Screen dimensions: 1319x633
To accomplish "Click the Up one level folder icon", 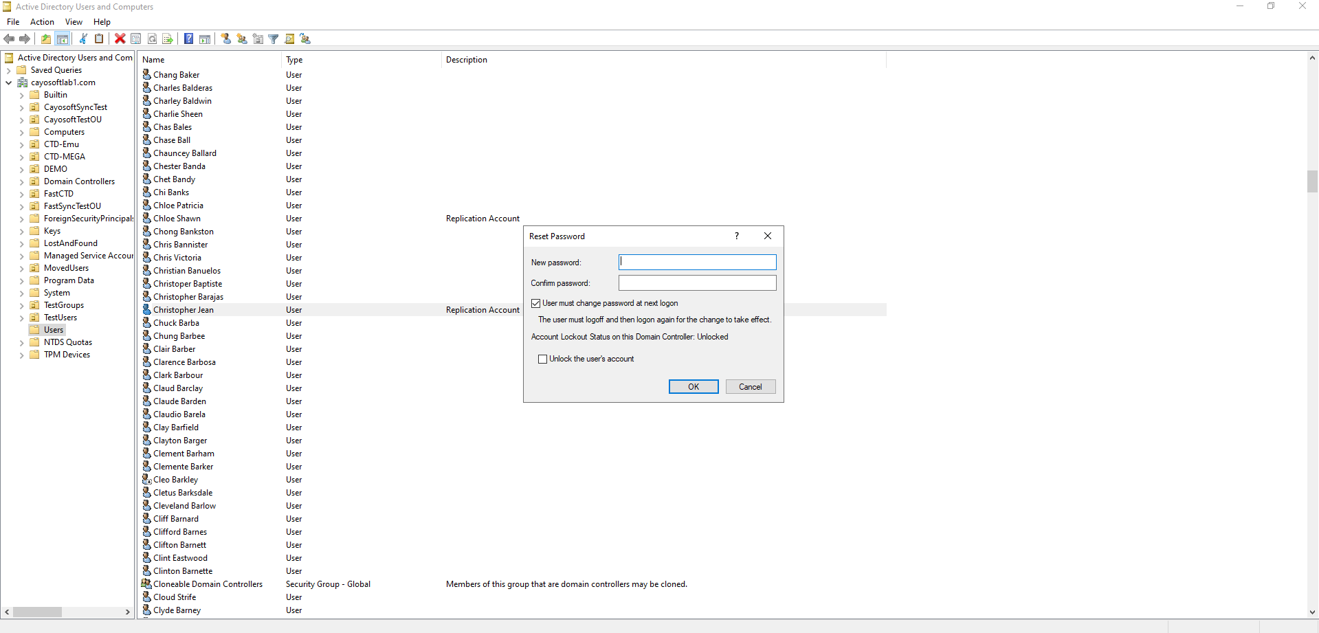I will [46, 39].
